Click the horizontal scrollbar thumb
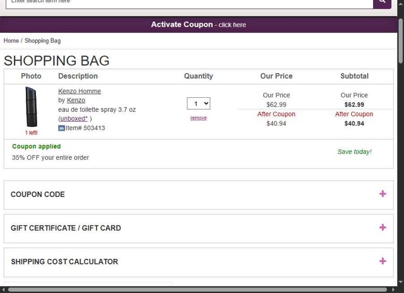 [x=198, y=290]
